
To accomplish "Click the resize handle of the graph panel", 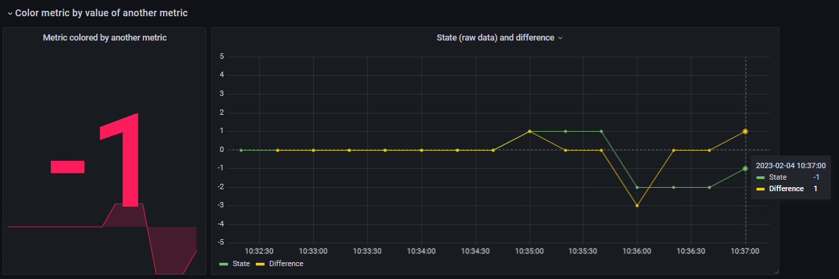I will pyautogui.click(x=776, y=272).
